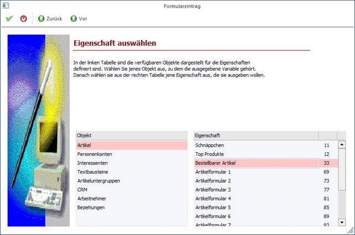Sort by the Eigenschaft column header
355x235 pixels.
(x=255, y=135)
